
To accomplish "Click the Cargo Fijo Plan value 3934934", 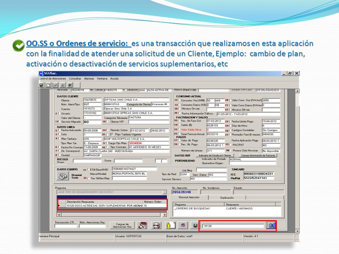I will click(149, 143).
